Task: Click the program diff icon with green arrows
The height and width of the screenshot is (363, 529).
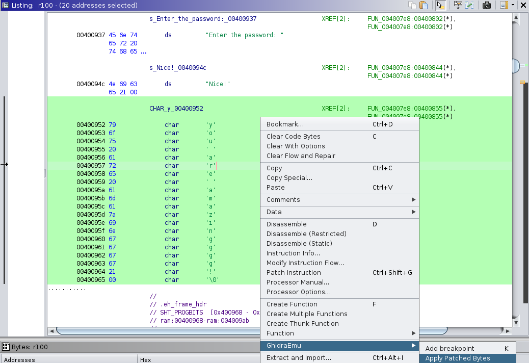Action: [470, 5]
